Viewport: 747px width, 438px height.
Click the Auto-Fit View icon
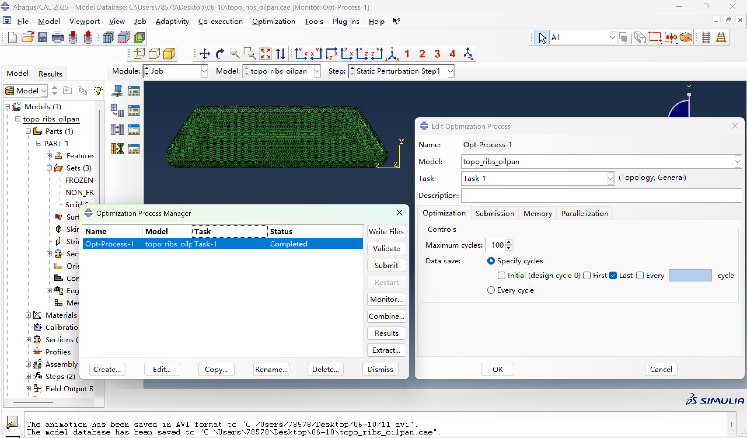tap(265, 54)
